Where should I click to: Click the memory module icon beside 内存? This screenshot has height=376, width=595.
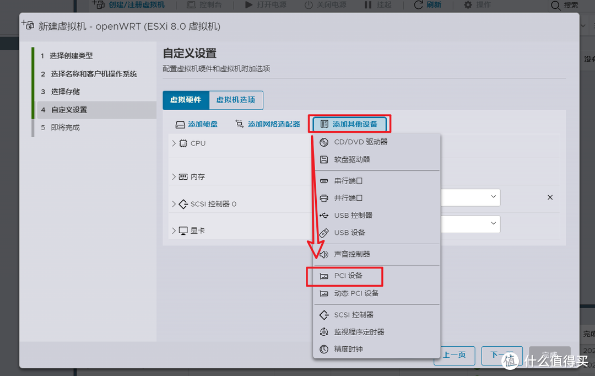pos(183,176)
